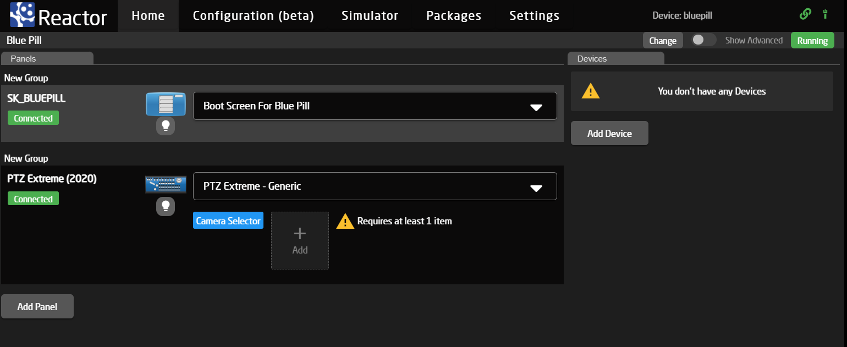Screen dimensions: 847x347
Task: Click the SK_BLUEPILL panel name
Action: (x=36, y=98)
